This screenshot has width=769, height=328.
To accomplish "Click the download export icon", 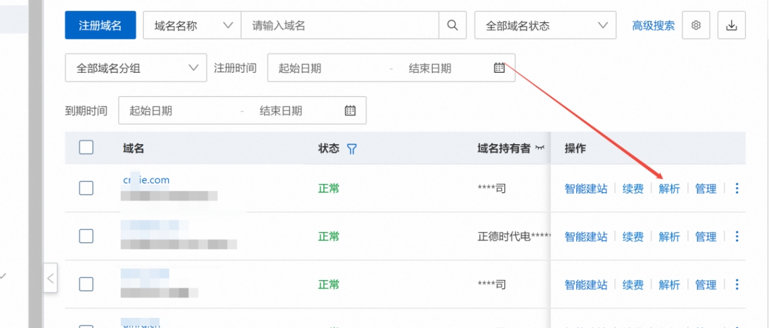I will (732, 25).
